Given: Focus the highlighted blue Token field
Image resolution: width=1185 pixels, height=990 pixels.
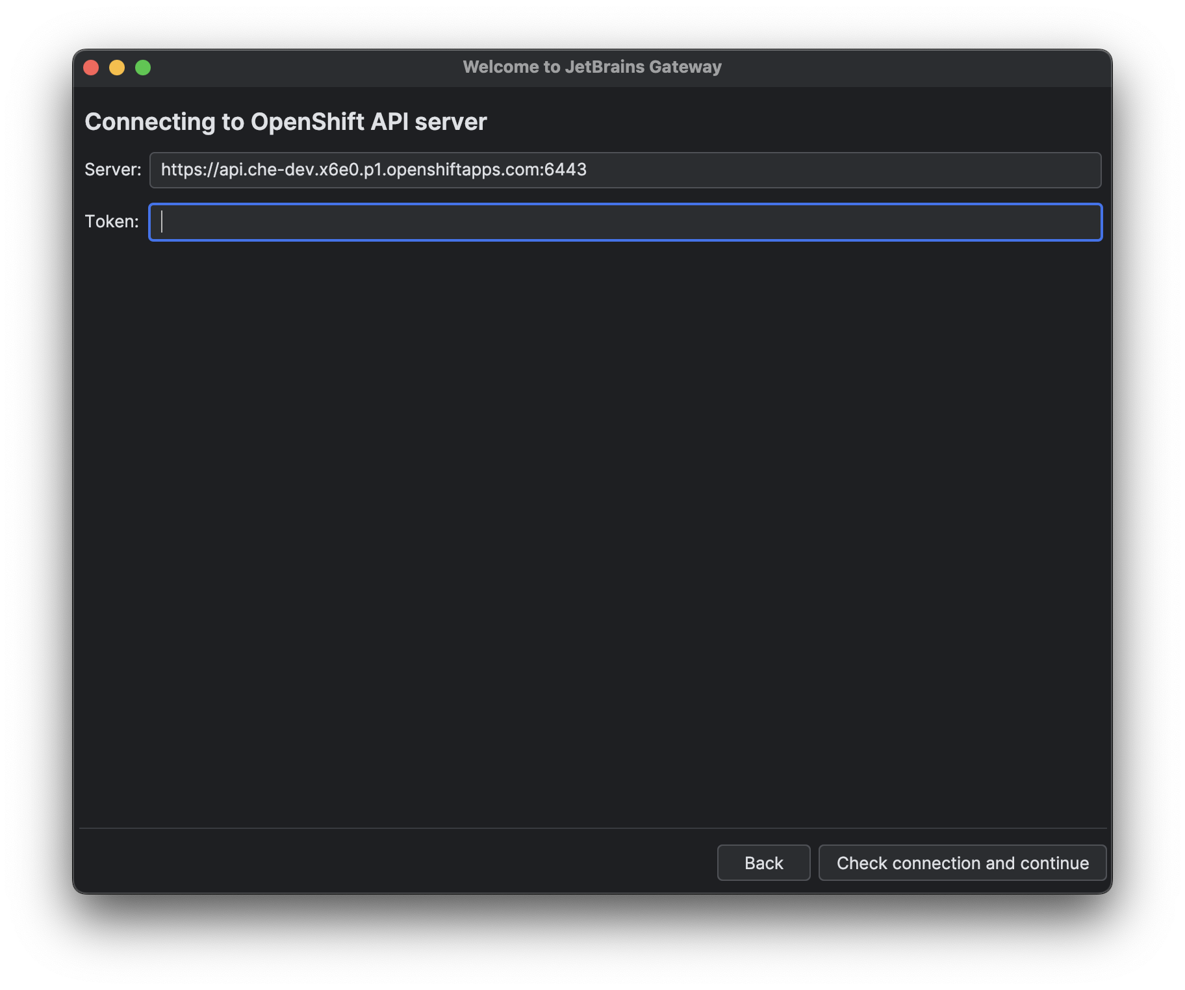Looking at the screenshot, I should pos(624,222).
